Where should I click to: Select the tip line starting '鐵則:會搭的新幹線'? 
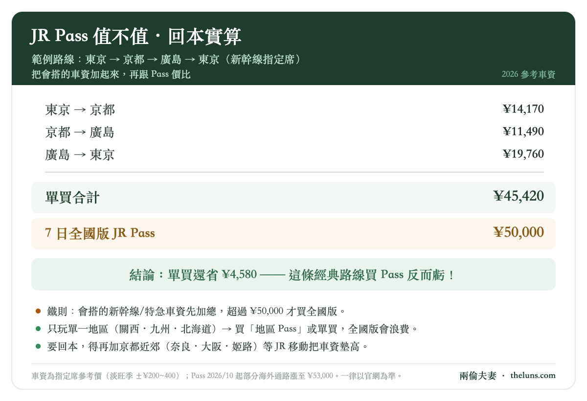coord(197,311)
